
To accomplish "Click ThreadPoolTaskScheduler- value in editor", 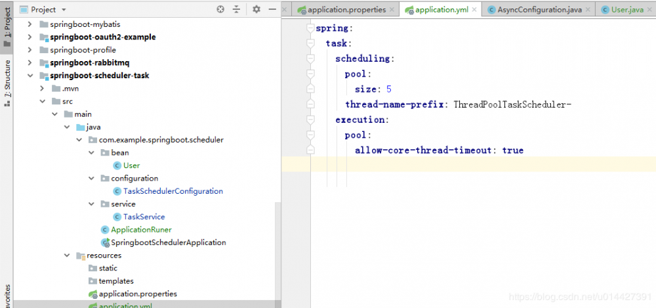I will [x=512, y=104].
